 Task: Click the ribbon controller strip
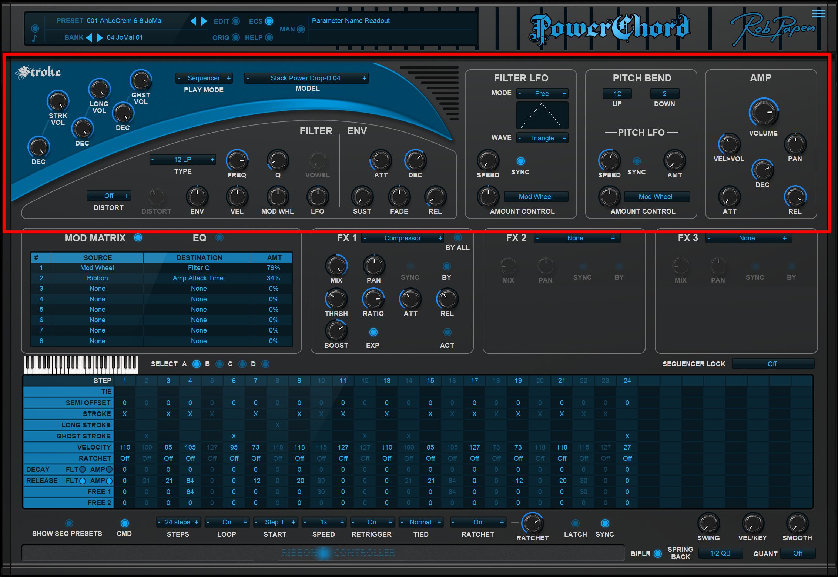pos(323,553)
